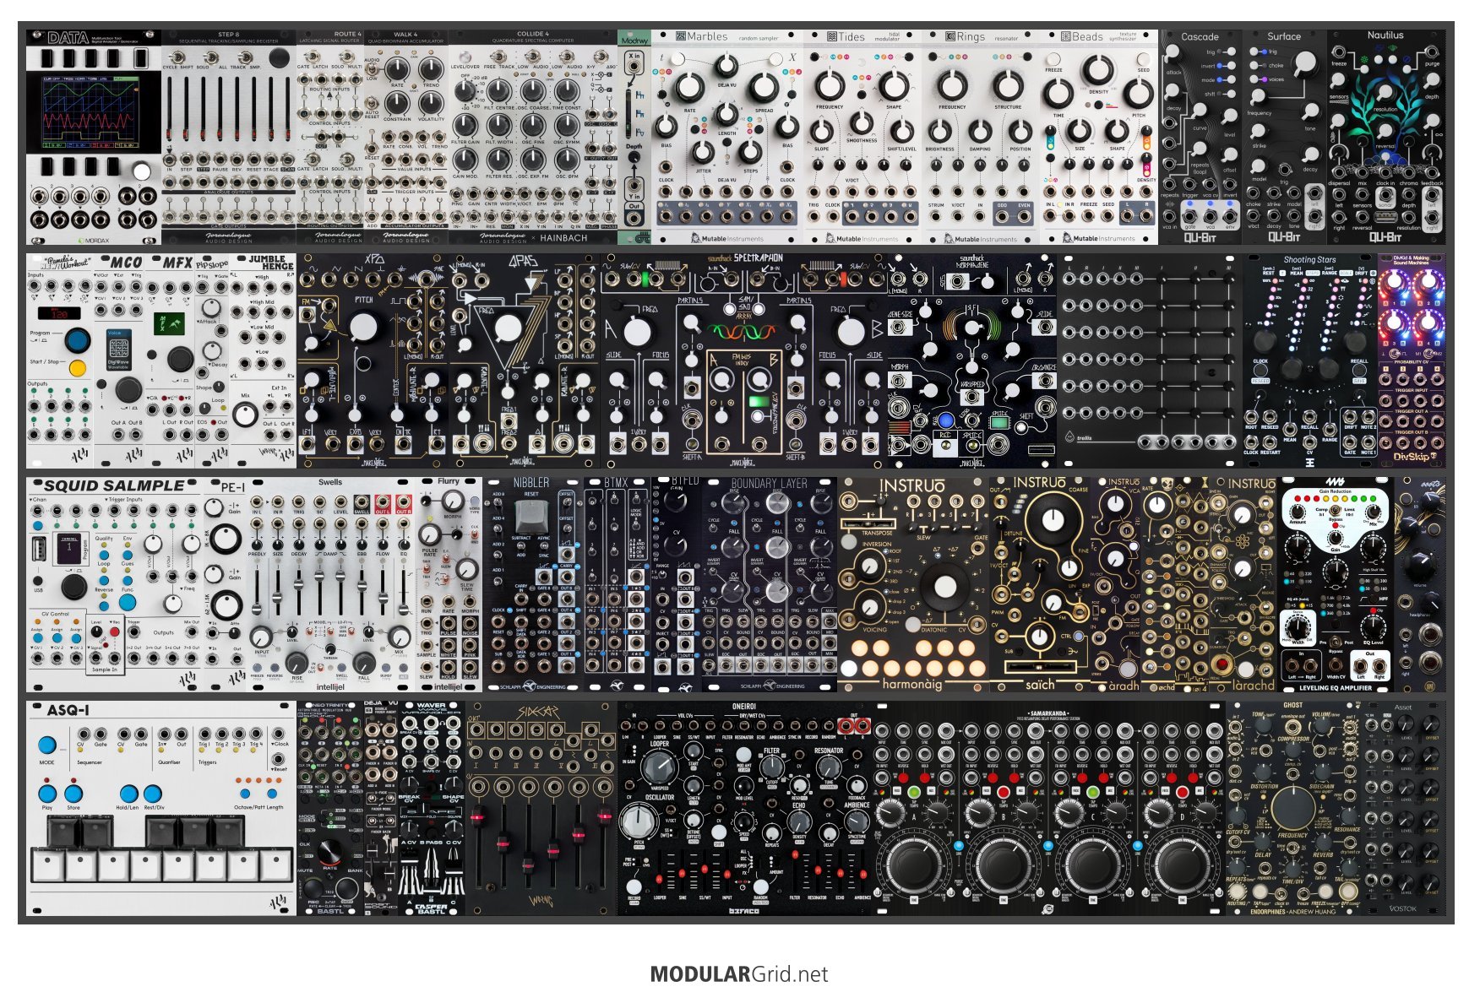
Task: Click the large PITCH knob on XPO
Action: click(364, 328)
